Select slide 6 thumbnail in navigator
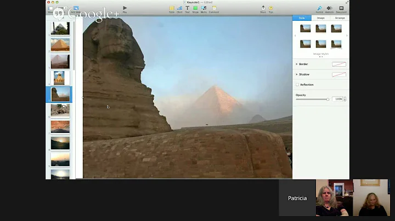 [x=60, y=111]
